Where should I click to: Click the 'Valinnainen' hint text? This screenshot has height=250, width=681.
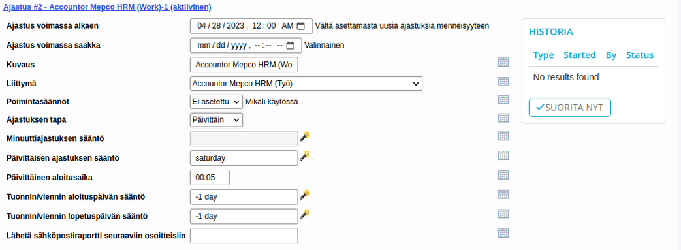(325, 45)
